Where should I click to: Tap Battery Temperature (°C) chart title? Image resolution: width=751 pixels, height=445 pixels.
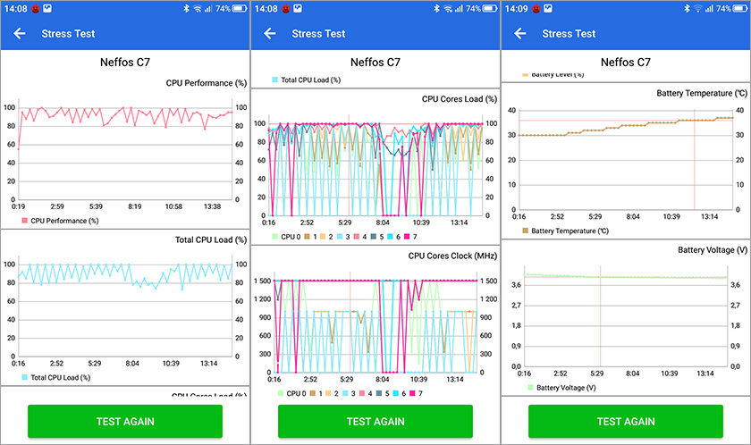(x=702, y=93)
